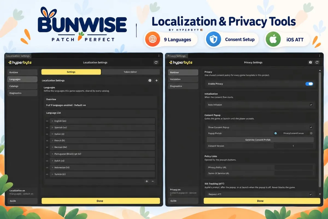Grab drag handle of Indonesian (id) row
328x219 pixels.
pyautogui.click(x=47, y=168)
